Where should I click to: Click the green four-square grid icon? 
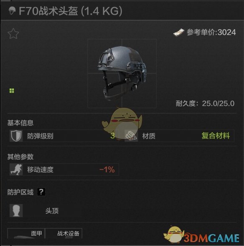(12, 91)
